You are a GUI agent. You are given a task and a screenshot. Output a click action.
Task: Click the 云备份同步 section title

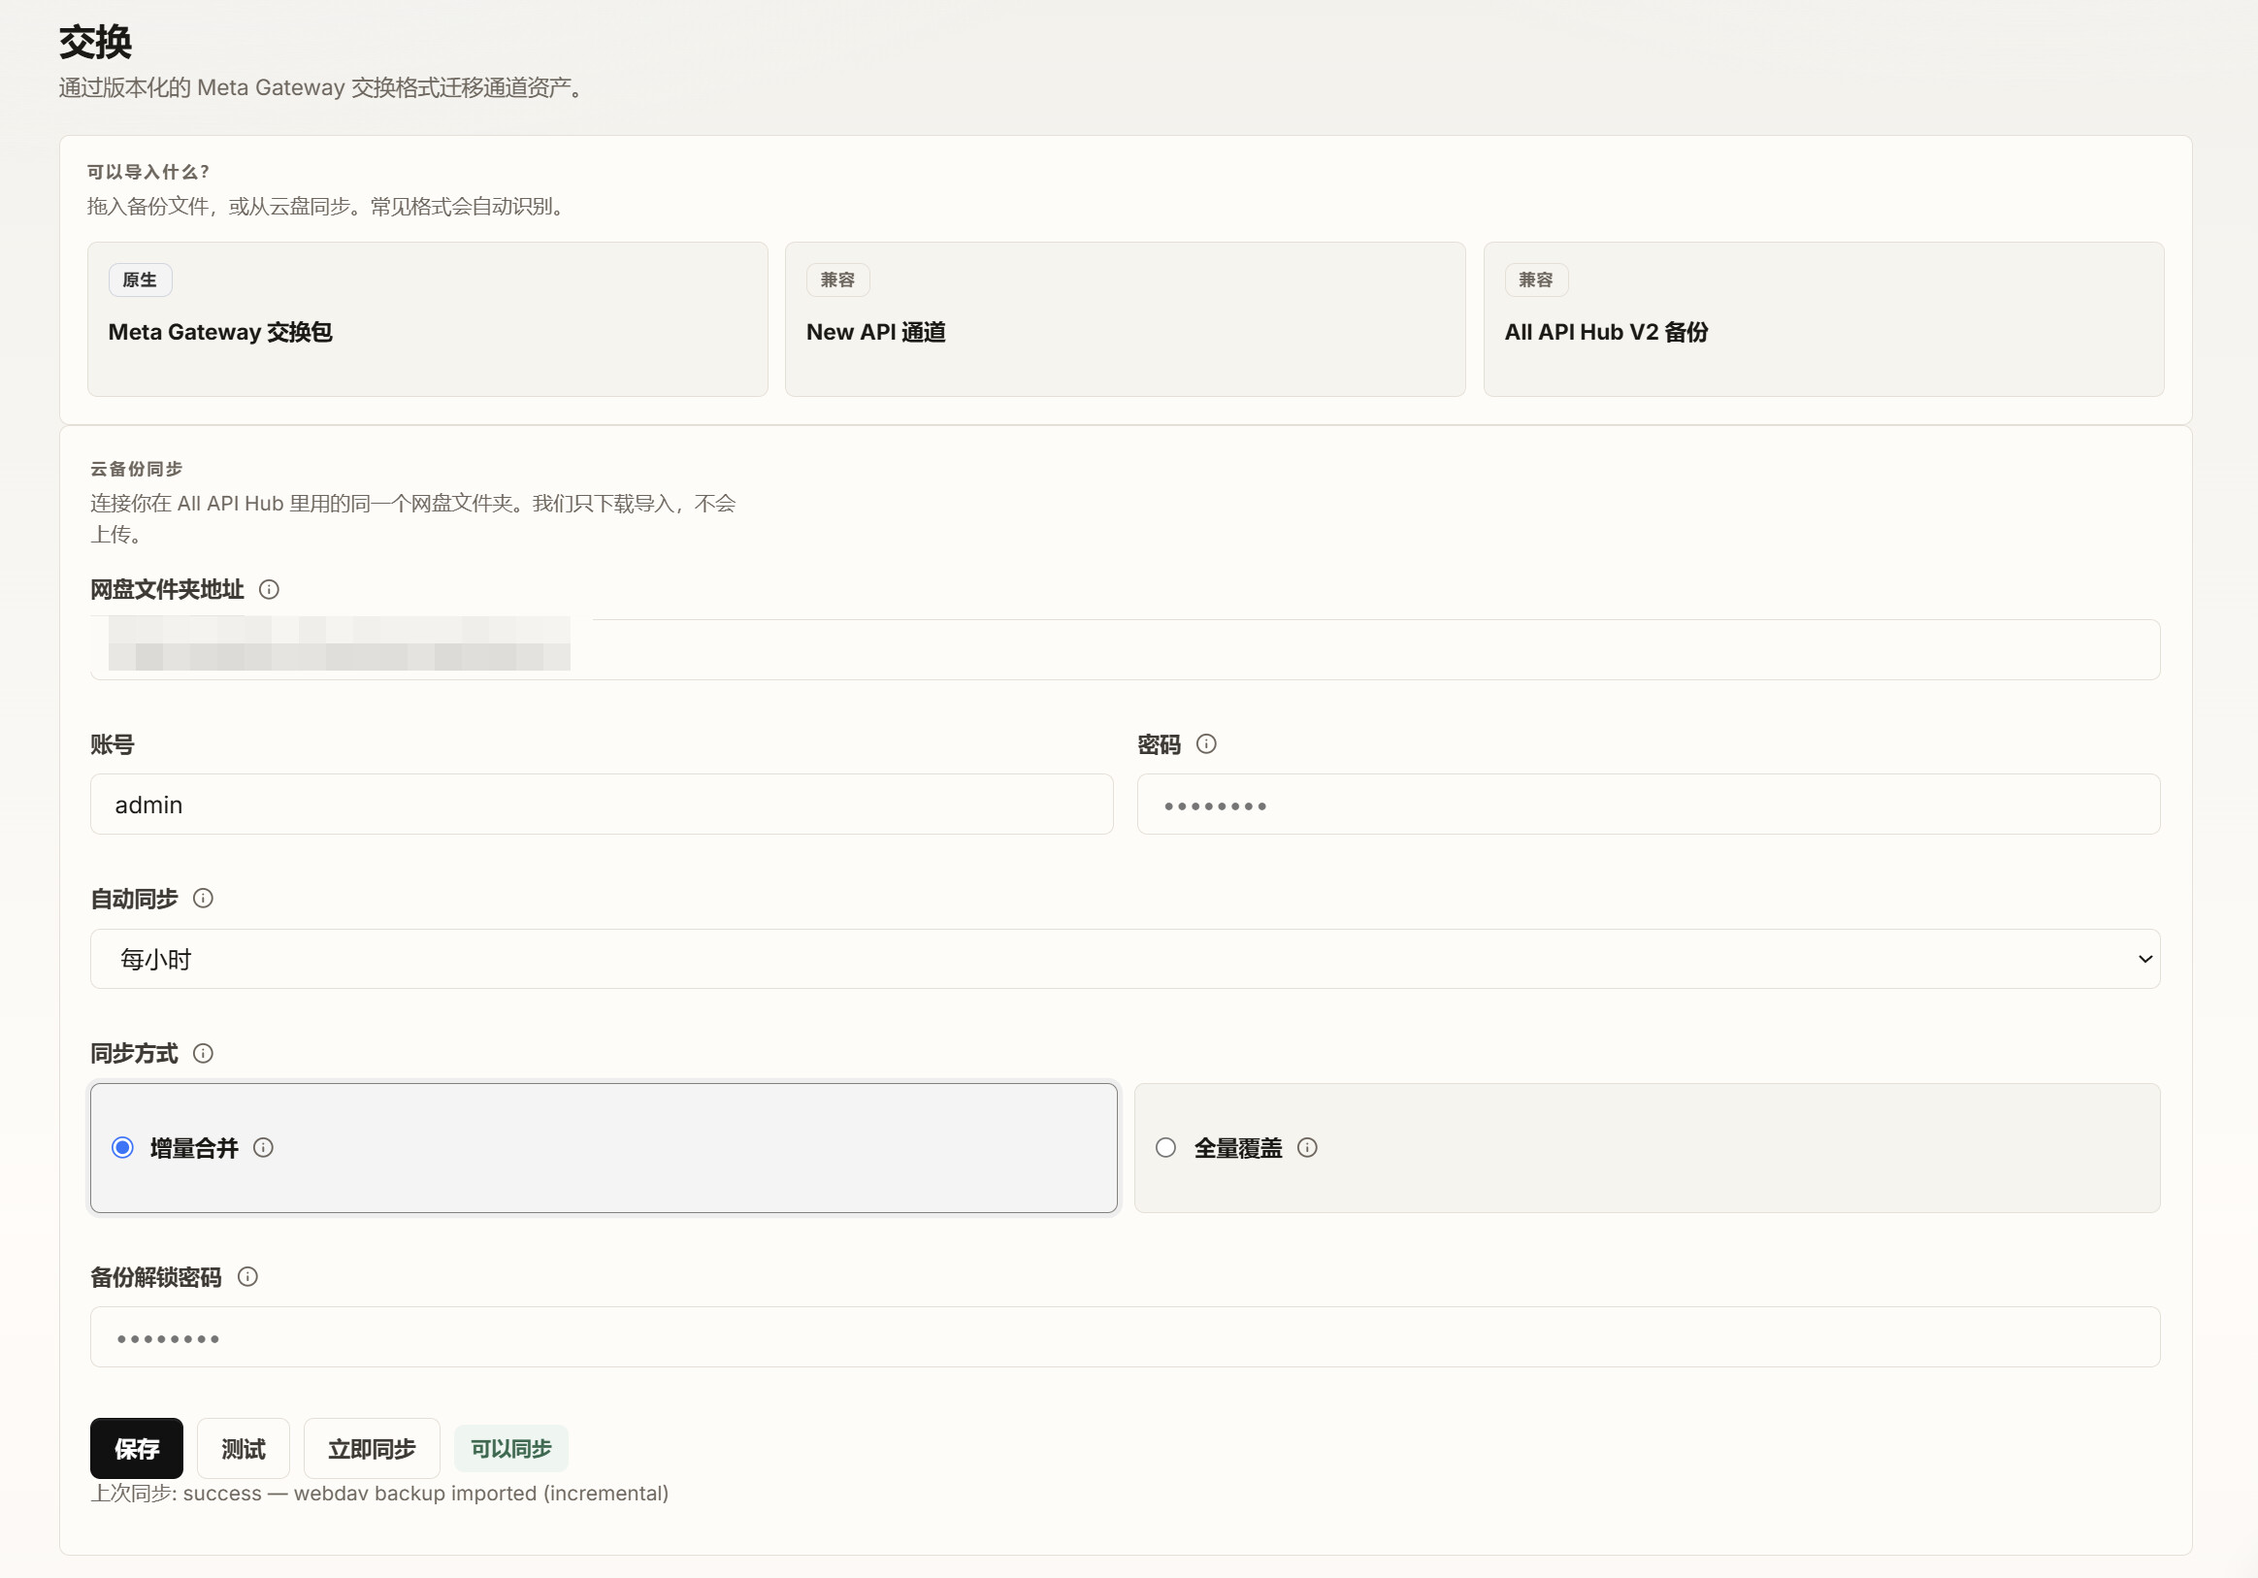(137, 470)
